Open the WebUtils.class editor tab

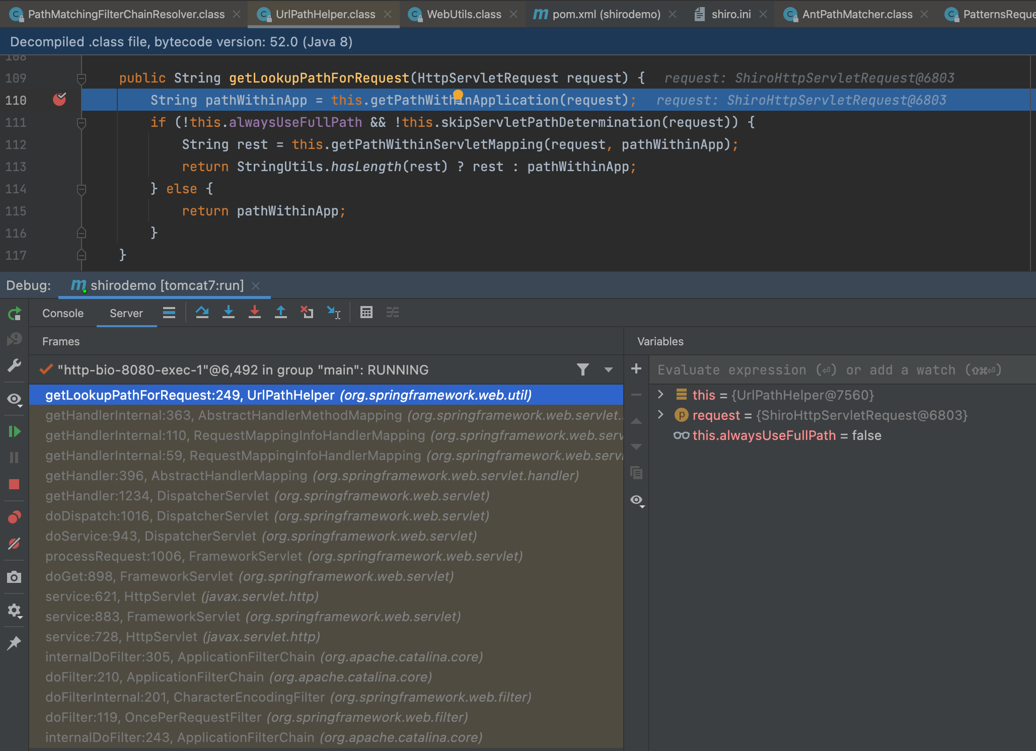pos(463,14)
